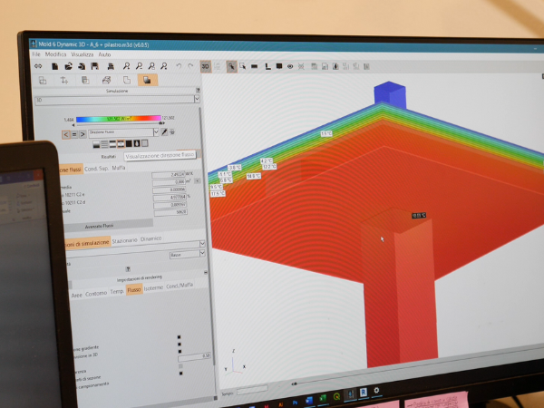Click the floppy disk save icon
Viewport: 544px width, 408px height.
click(x=94, y=66)
